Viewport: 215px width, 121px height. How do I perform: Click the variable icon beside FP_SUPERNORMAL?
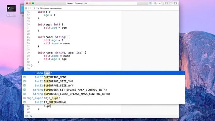[x=25, y=102]
